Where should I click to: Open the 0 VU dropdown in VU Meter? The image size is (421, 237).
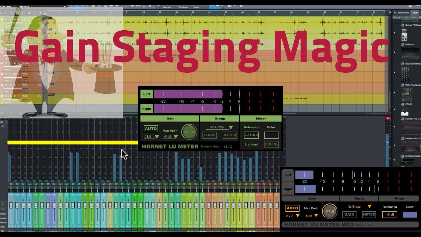pos(292,216)
